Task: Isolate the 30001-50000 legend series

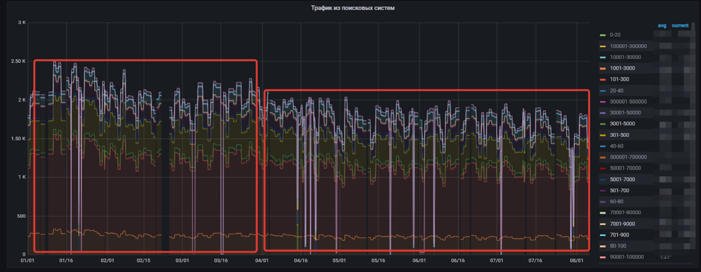Action: [625, 112]
